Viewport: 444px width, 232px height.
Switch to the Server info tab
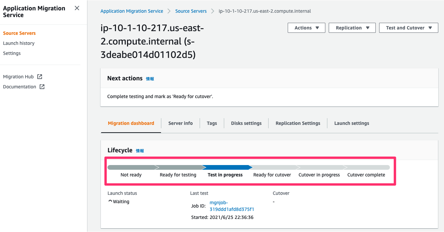click(x=180, y=123)
